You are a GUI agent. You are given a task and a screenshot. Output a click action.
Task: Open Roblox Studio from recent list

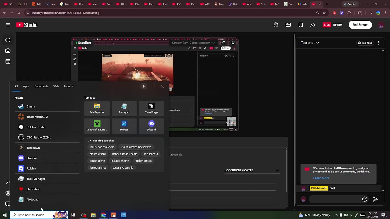pyautogui.click(x=47, y=127)
